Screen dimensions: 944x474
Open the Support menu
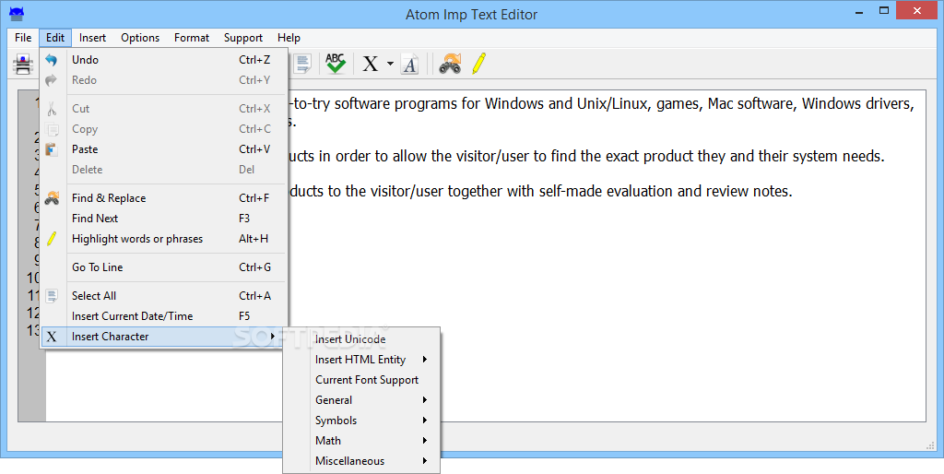click(x=243, y=38)
